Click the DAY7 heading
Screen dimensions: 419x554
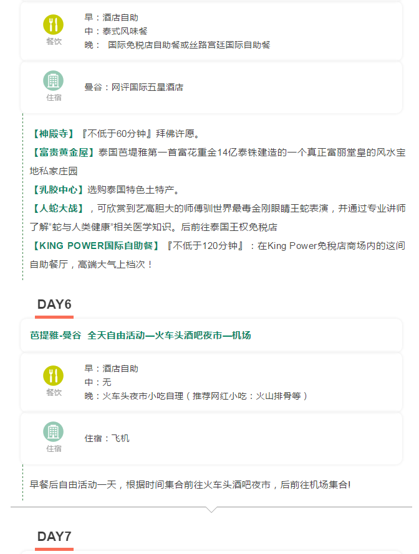click(54, 537)
